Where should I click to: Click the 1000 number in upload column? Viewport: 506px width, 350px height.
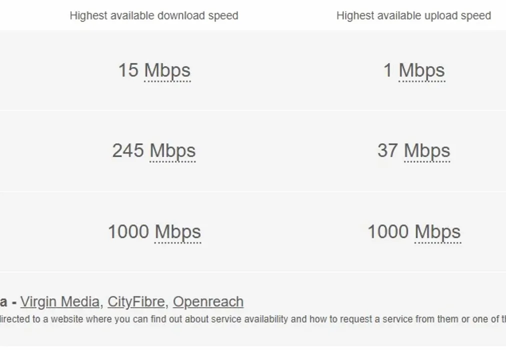388,232
